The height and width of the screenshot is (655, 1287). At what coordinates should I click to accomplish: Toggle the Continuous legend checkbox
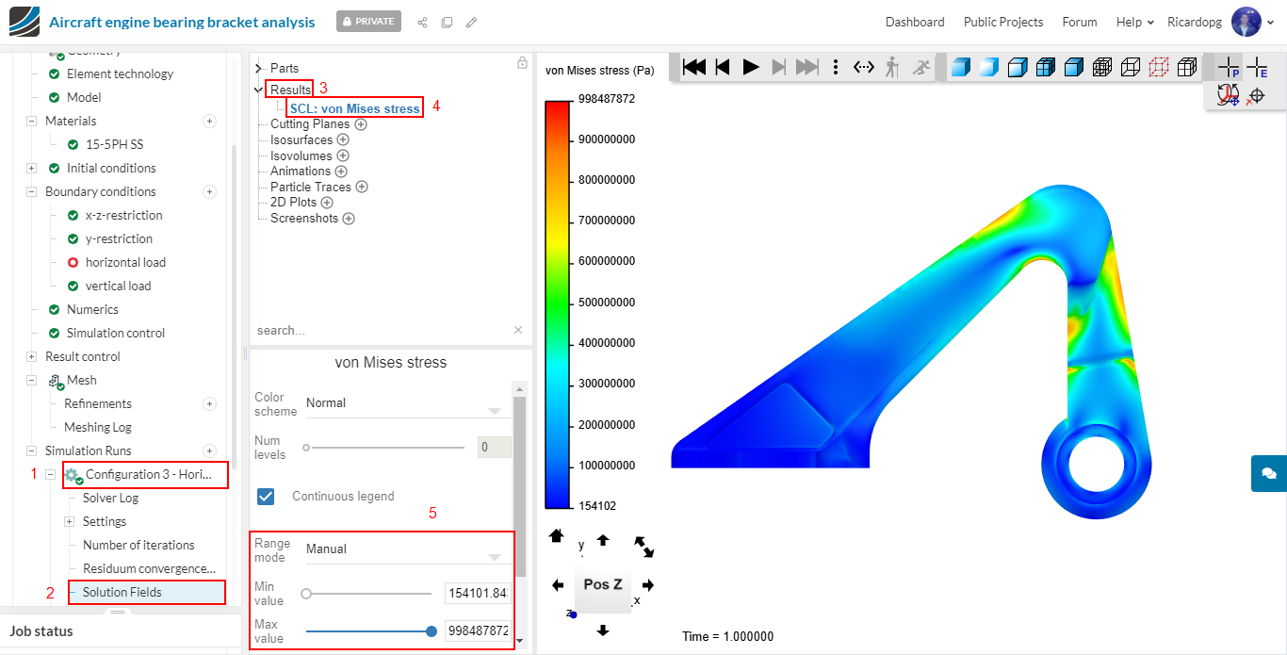pos(266,496)
